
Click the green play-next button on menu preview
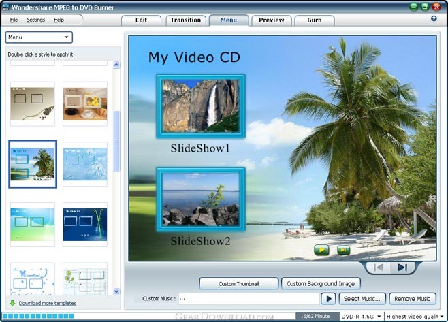343,250
